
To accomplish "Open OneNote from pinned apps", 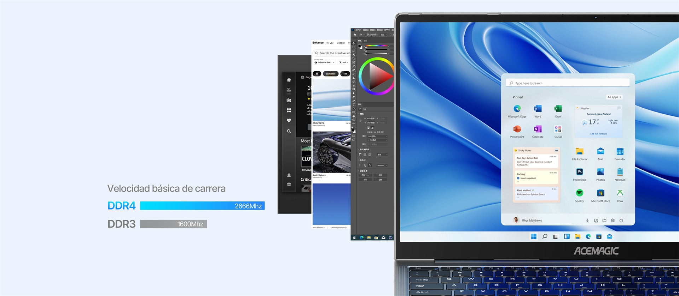I will [x=538, y=129].
